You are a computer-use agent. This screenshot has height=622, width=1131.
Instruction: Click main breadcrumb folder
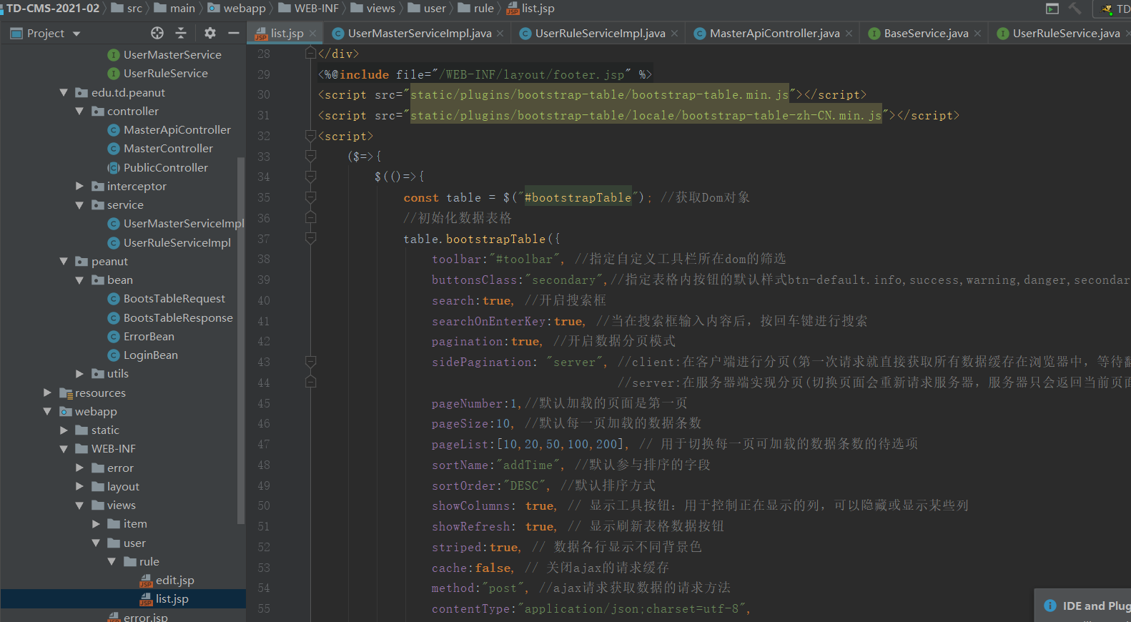(174, 9)
